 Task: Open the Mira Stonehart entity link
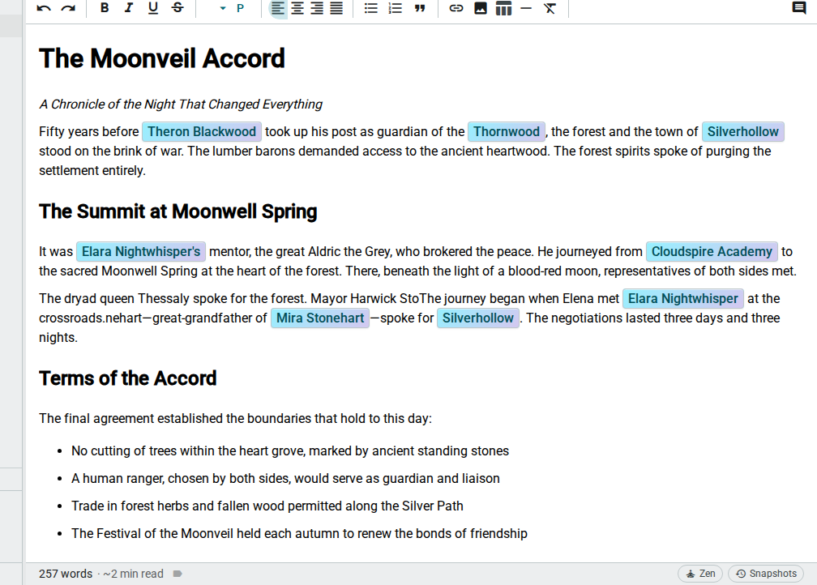(x=320, y=318)
